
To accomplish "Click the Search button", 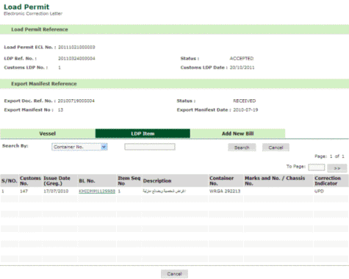I will 242,148.
